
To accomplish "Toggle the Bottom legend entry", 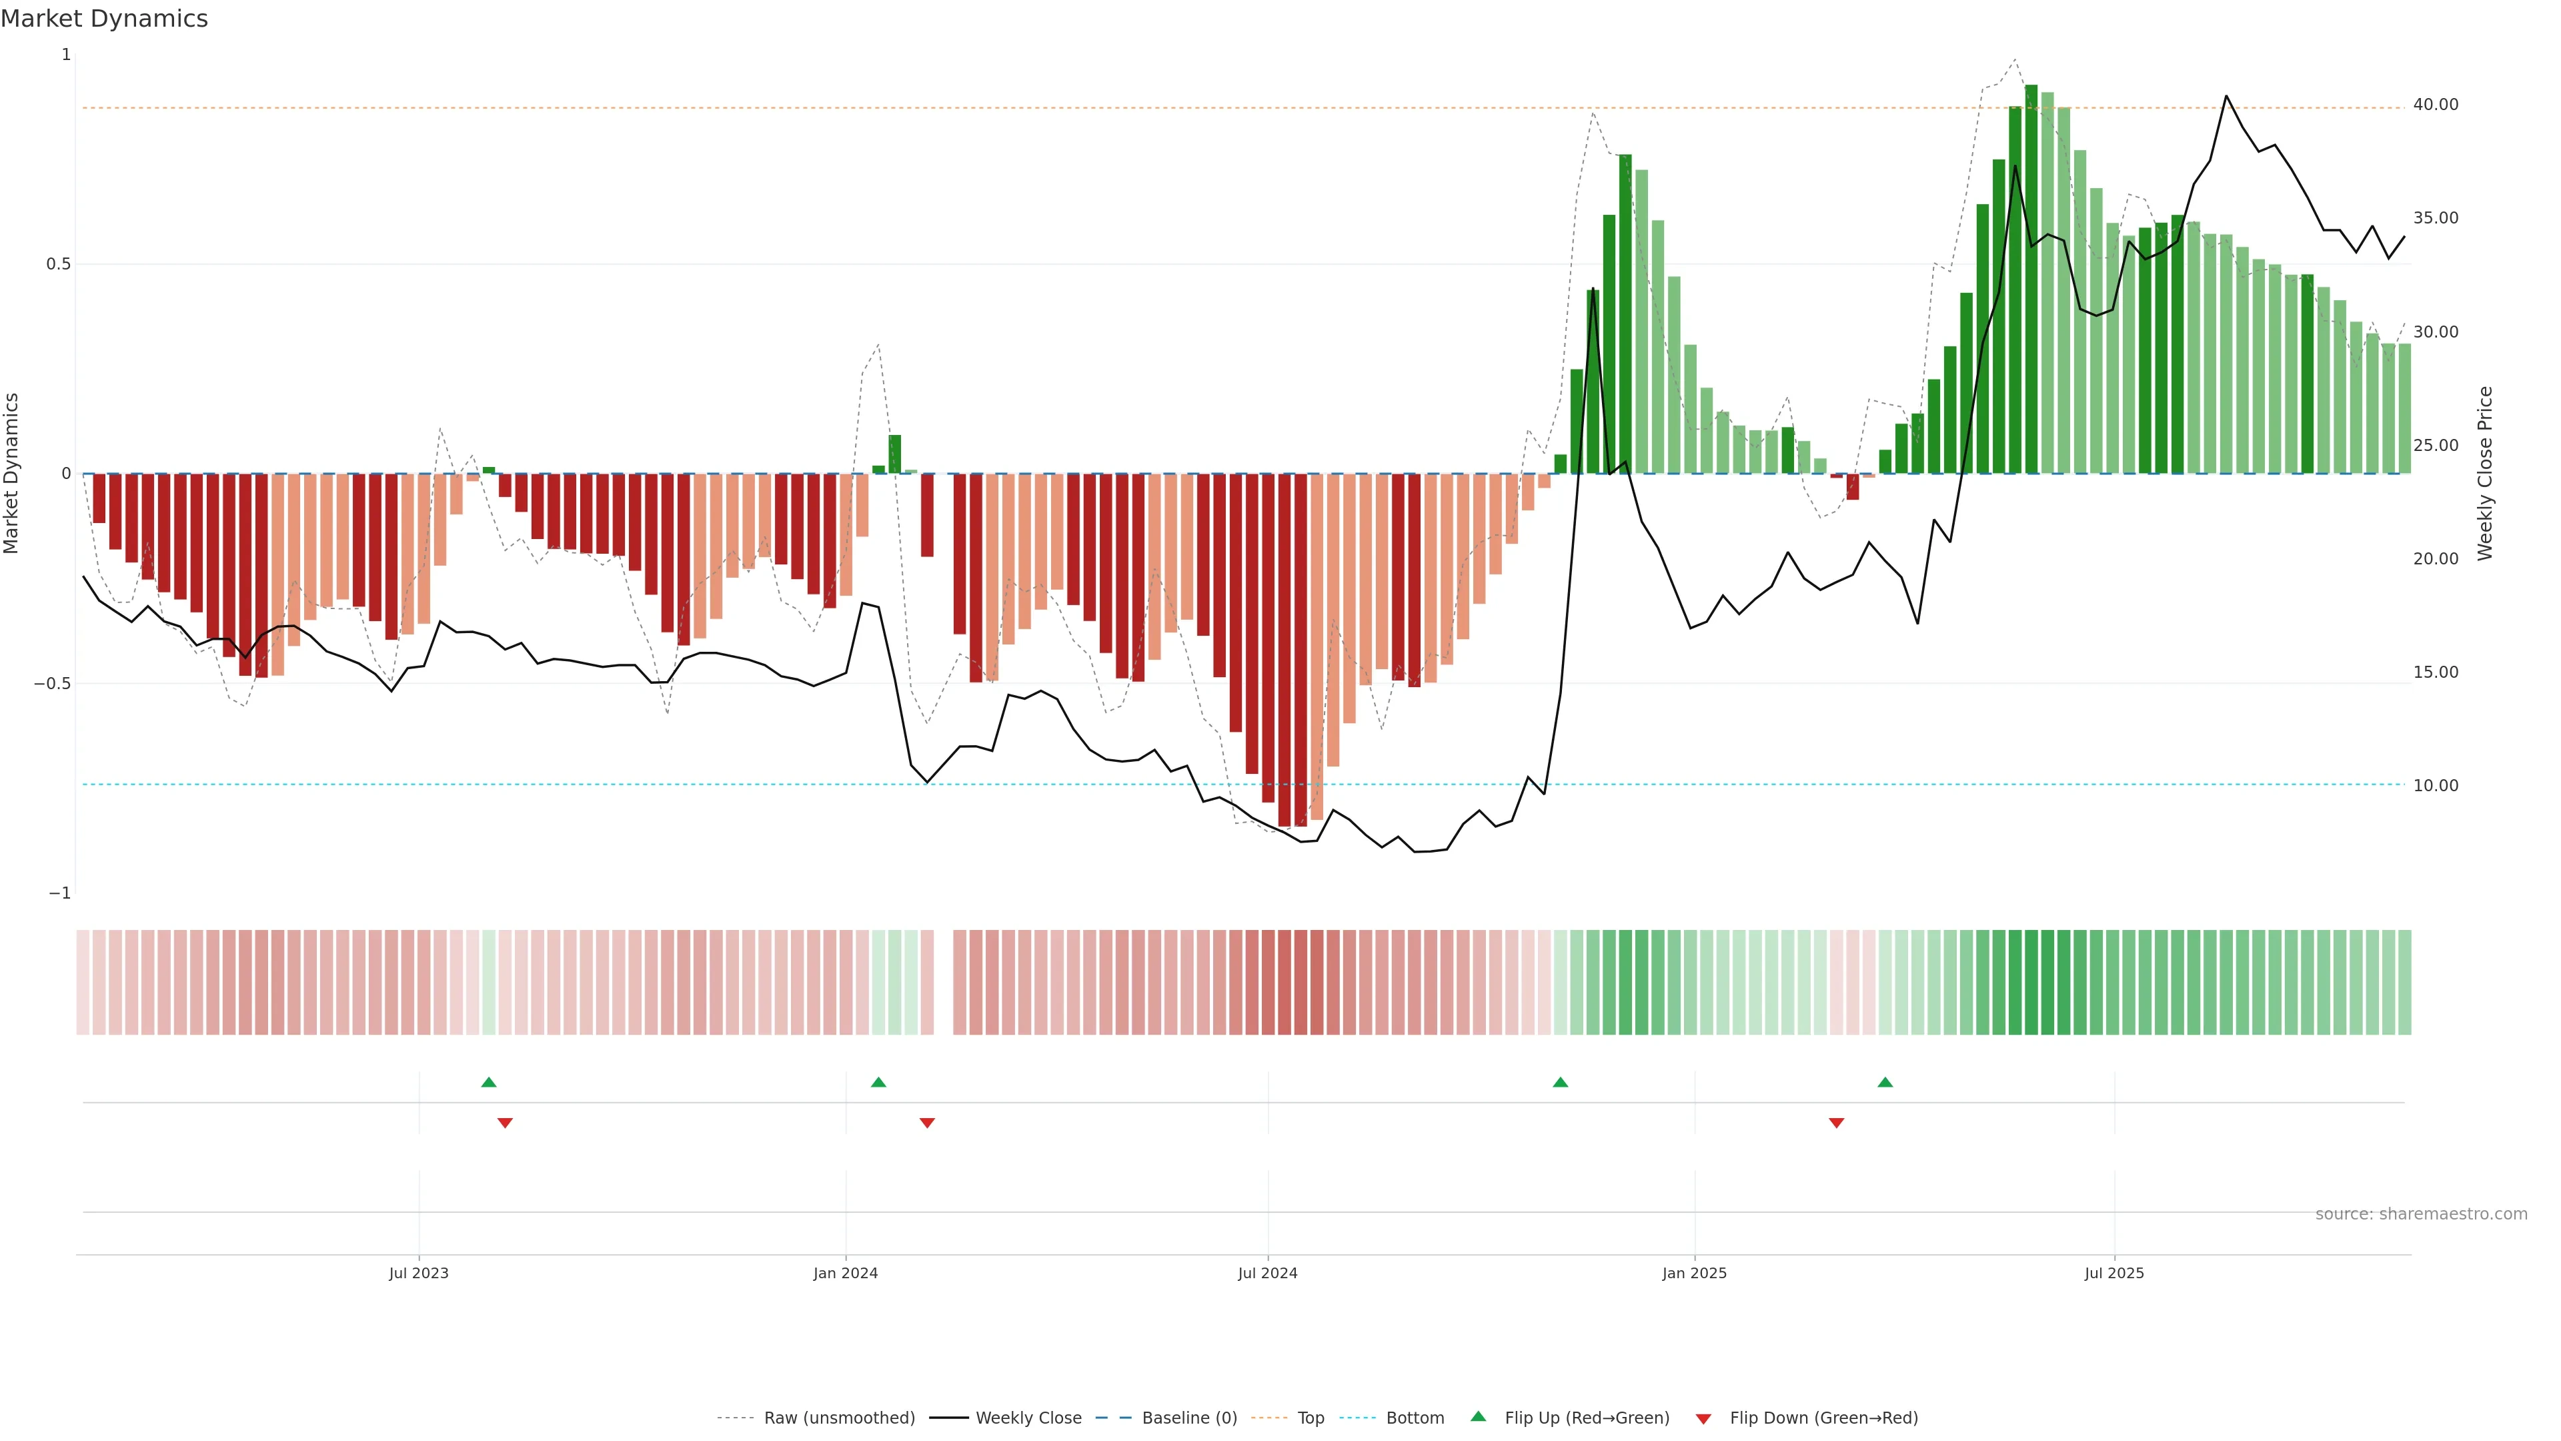I will point(1415,1418).
